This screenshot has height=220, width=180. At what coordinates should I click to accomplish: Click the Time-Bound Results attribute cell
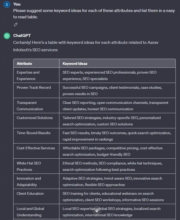tap(36, 136)
